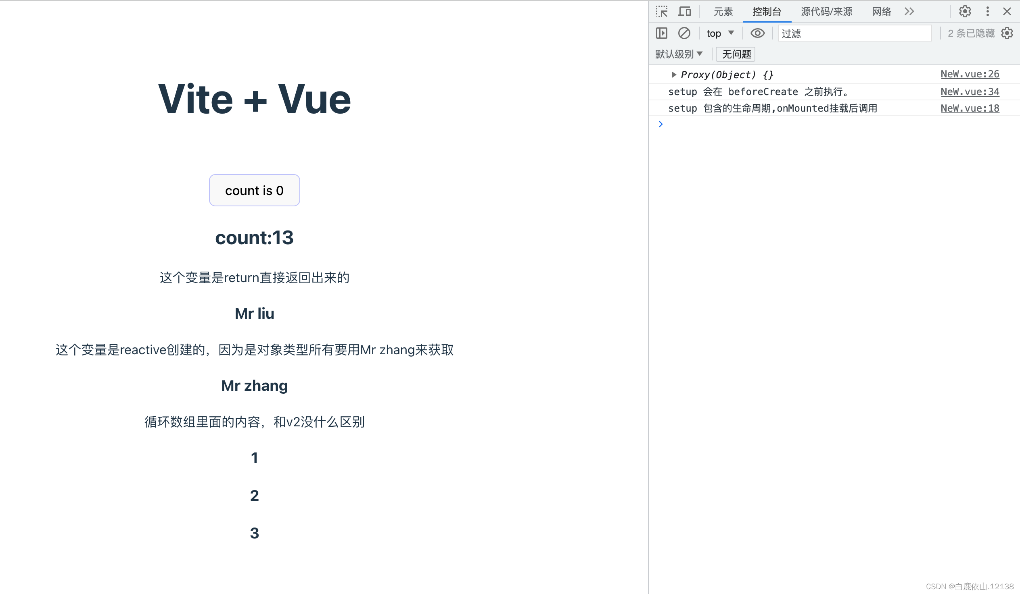
Task: Close the DevTools panel
Action: (x=1007, y=11)
